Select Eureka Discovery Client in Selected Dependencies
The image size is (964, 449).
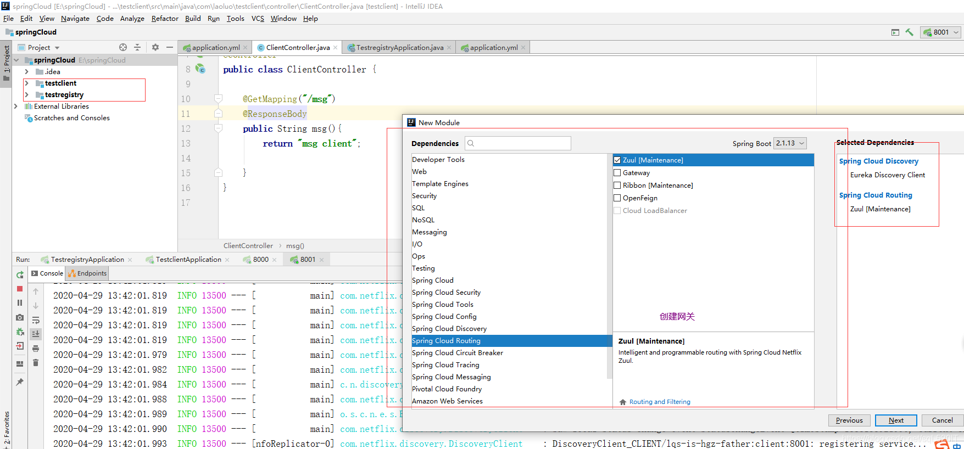pyautogui.click(x=887, y=175)
